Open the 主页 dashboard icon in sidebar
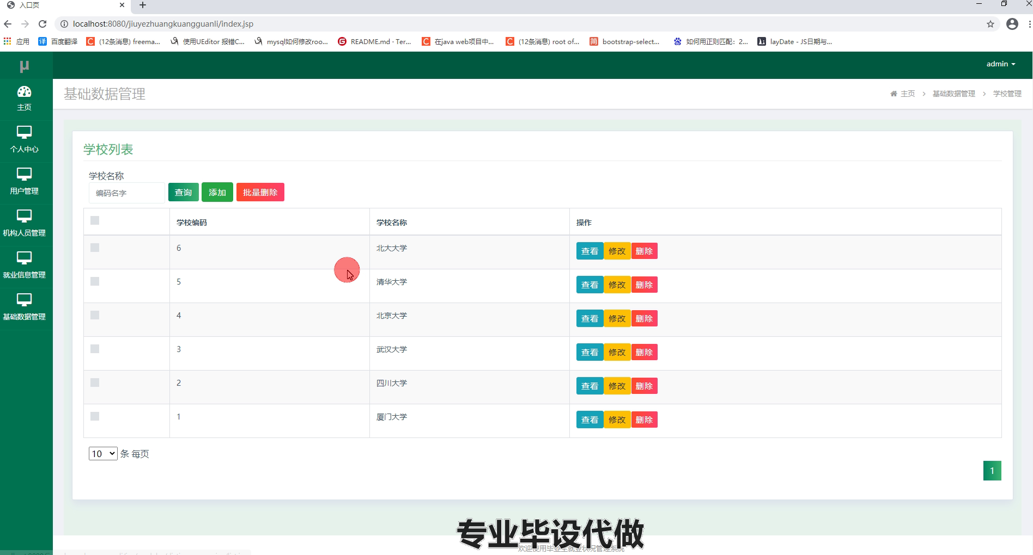1033x555 pixels. (24, 91)
